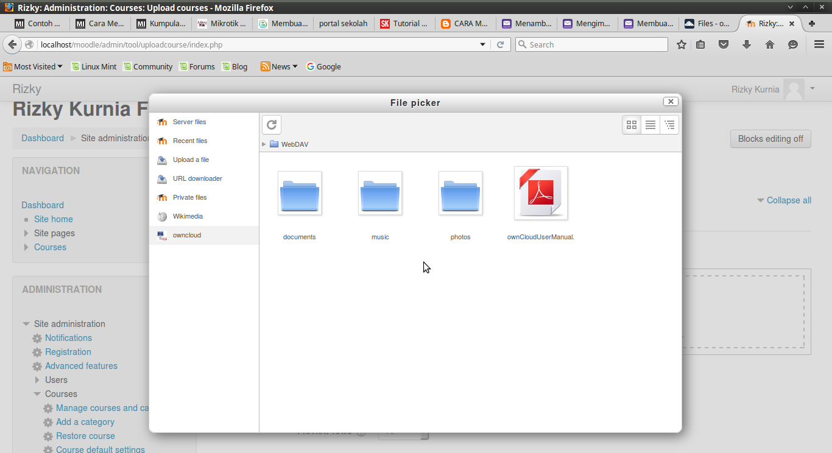This screenshot has height=453, width=832.
Task: Click the Blocks editing off button
Action: coord(770,139)
